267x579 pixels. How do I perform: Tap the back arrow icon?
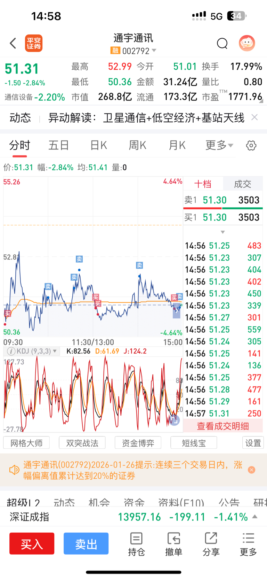point(13,43)
